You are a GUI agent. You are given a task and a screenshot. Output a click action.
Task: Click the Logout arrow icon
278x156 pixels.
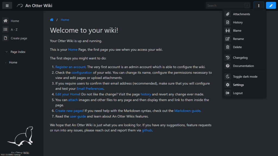click(x=228, y=93)
